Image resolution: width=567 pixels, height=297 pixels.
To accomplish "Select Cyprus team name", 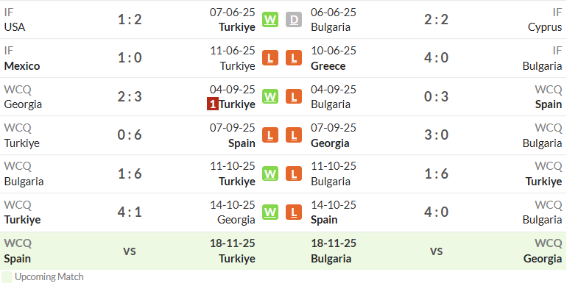I will tap(545, 27).
